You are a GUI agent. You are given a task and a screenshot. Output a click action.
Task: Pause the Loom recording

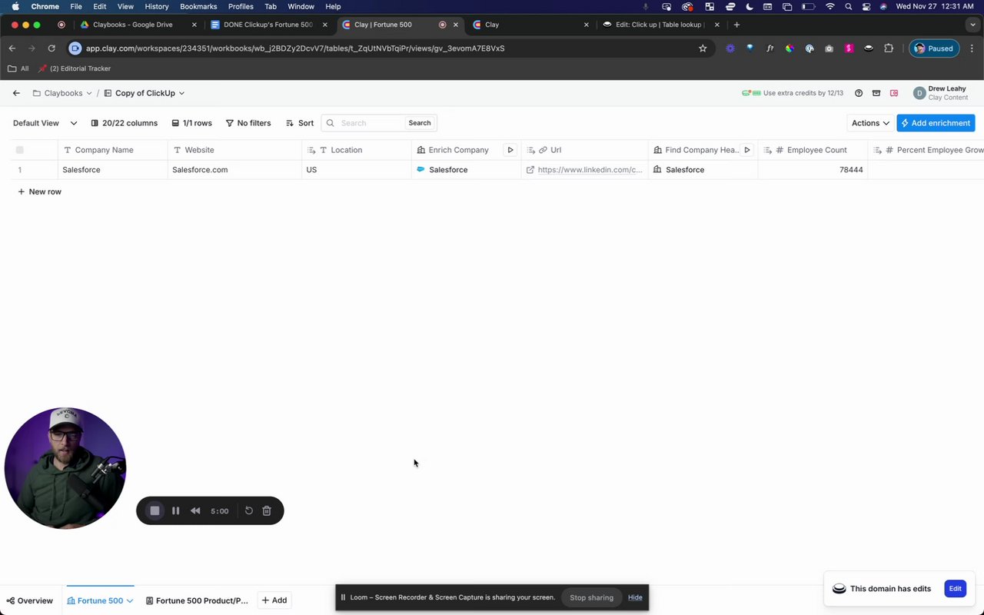click(x=176, y=510)
